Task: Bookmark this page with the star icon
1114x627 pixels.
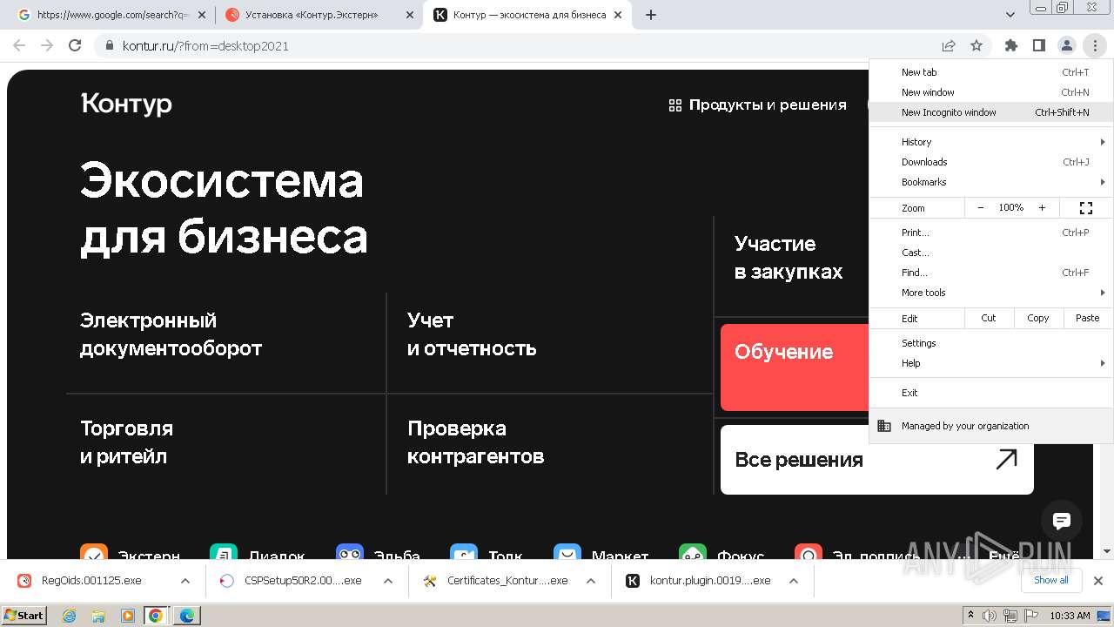Action: tap(976, 45)
